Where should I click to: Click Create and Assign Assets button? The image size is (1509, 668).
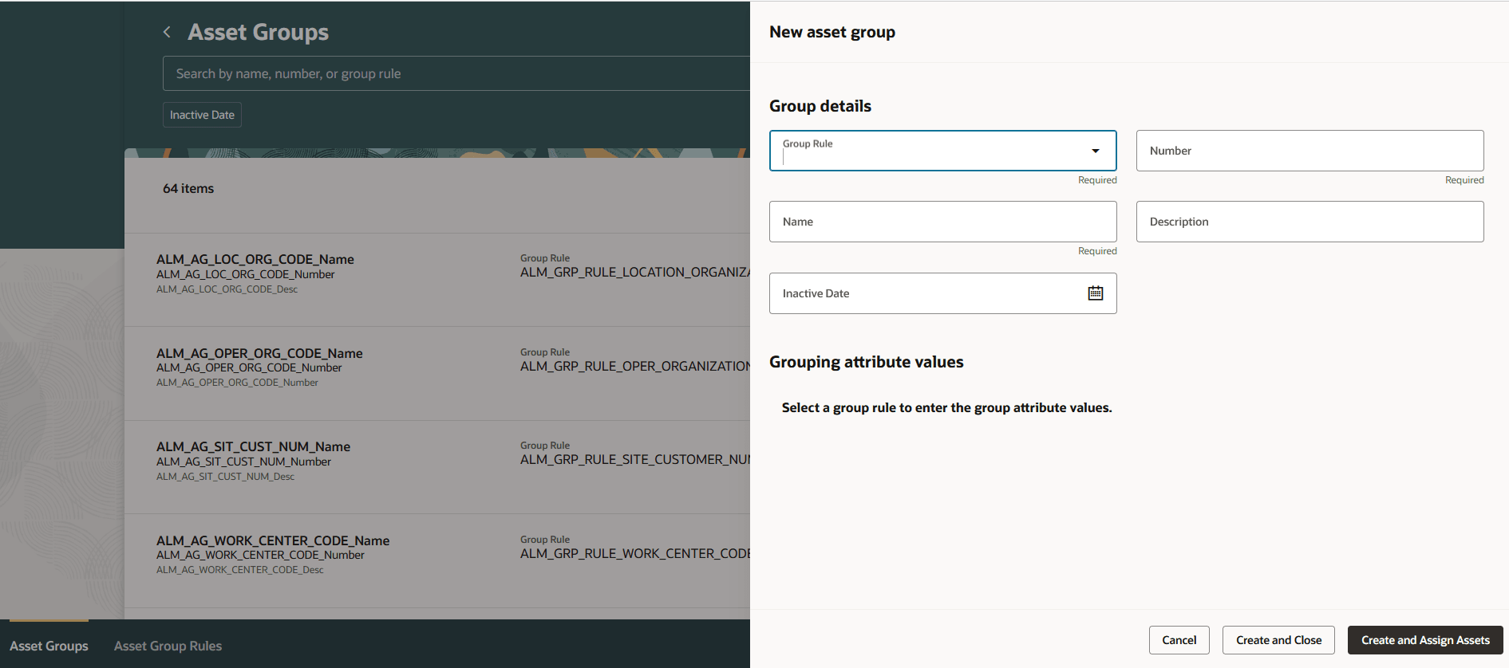tap(1424, 640)
